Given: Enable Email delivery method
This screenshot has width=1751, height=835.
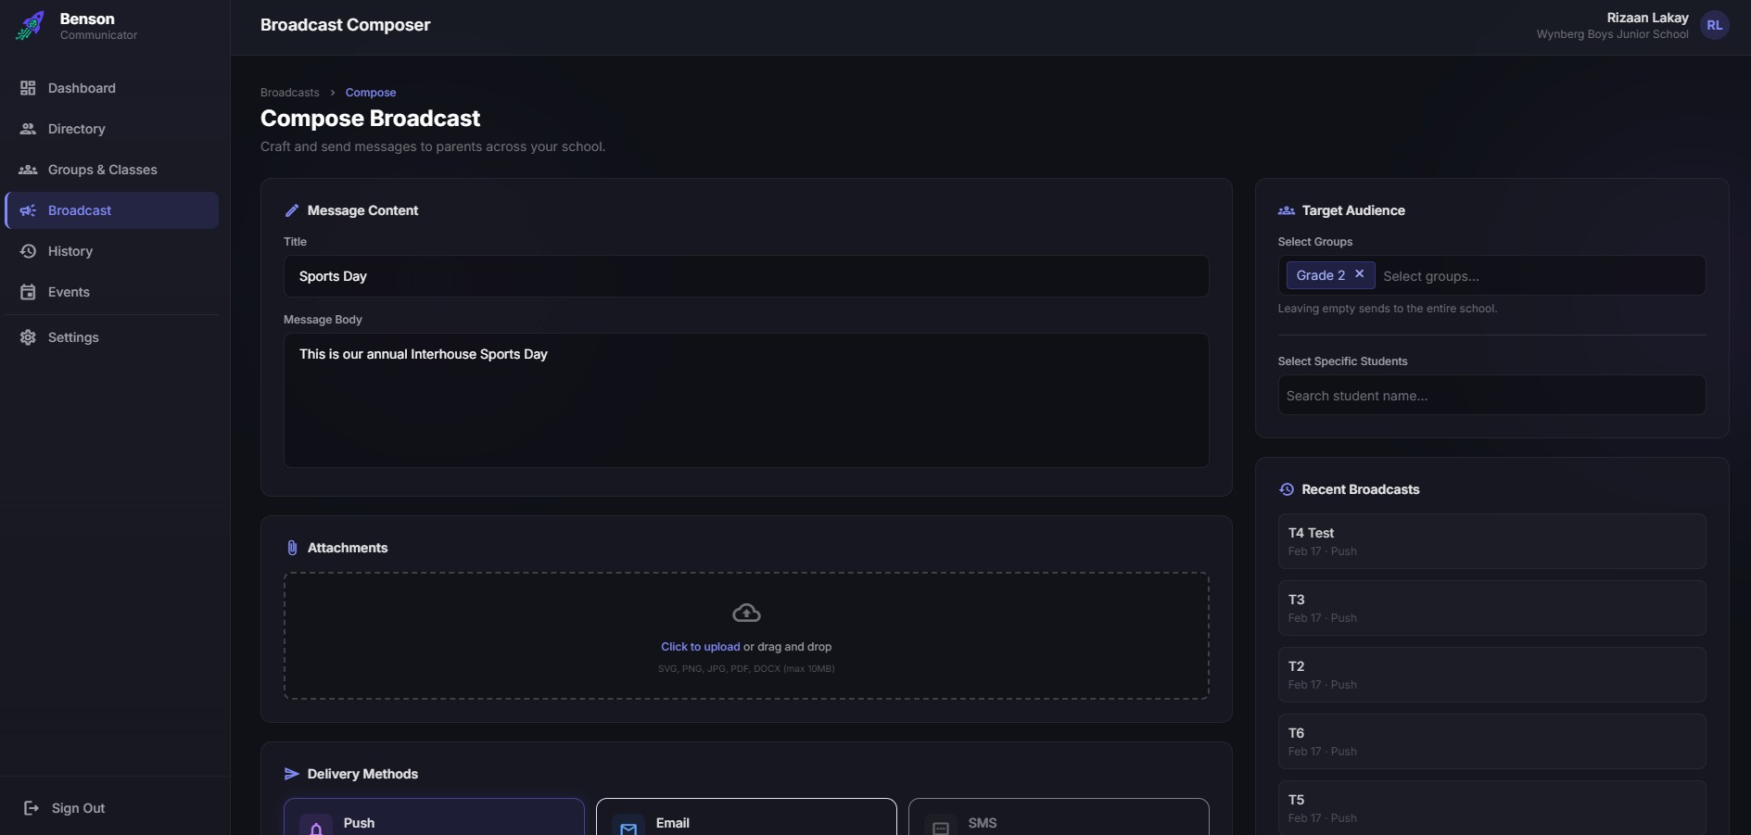Looking at the screenshot, I should 746,819.
